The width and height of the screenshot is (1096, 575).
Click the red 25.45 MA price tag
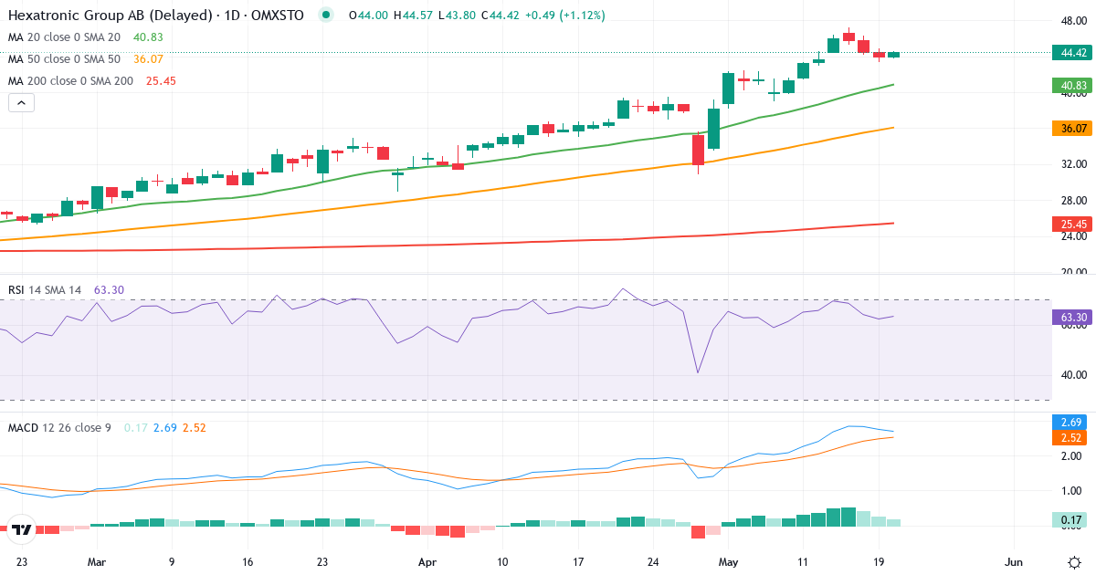pos(1073,224)
